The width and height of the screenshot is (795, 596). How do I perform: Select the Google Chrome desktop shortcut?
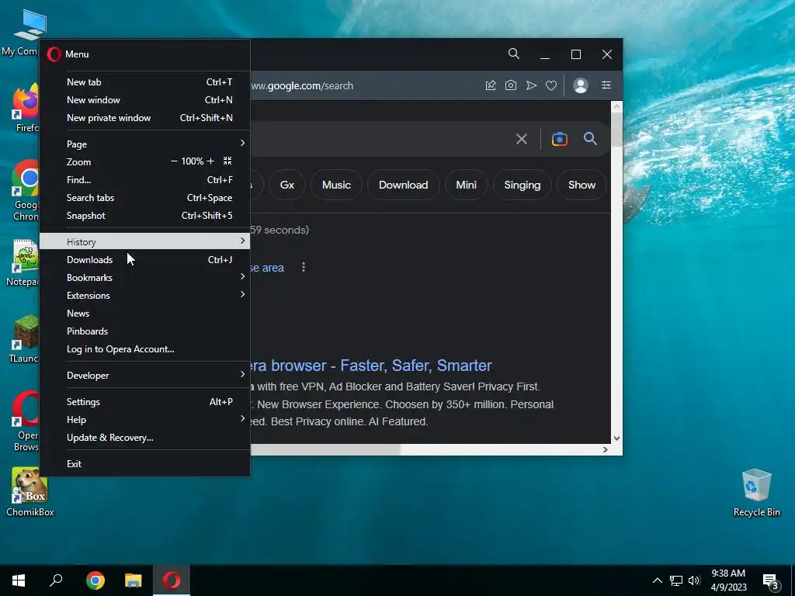point(26,191)
